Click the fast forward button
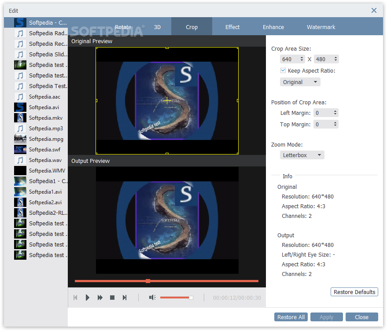This screenshot has width=387, height=331. coord(100,298)
